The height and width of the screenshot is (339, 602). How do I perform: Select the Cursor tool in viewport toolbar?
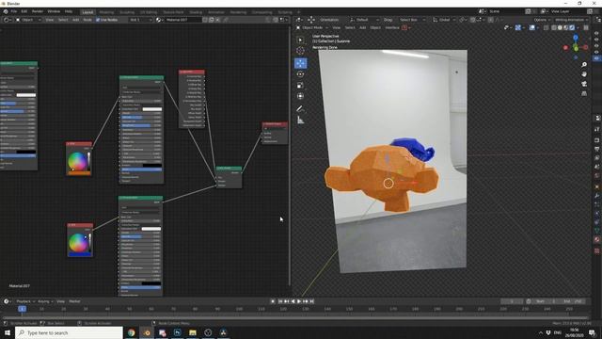coord(300,50)
